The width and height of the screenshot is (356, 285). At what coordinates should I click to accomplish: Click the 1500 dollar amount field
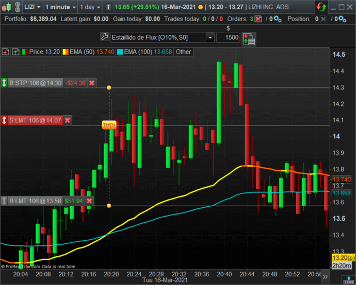pos(228,38)
